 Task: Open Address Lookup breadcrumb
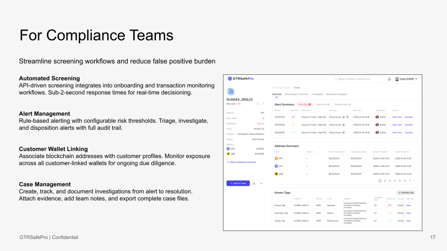tap(283, 88)
